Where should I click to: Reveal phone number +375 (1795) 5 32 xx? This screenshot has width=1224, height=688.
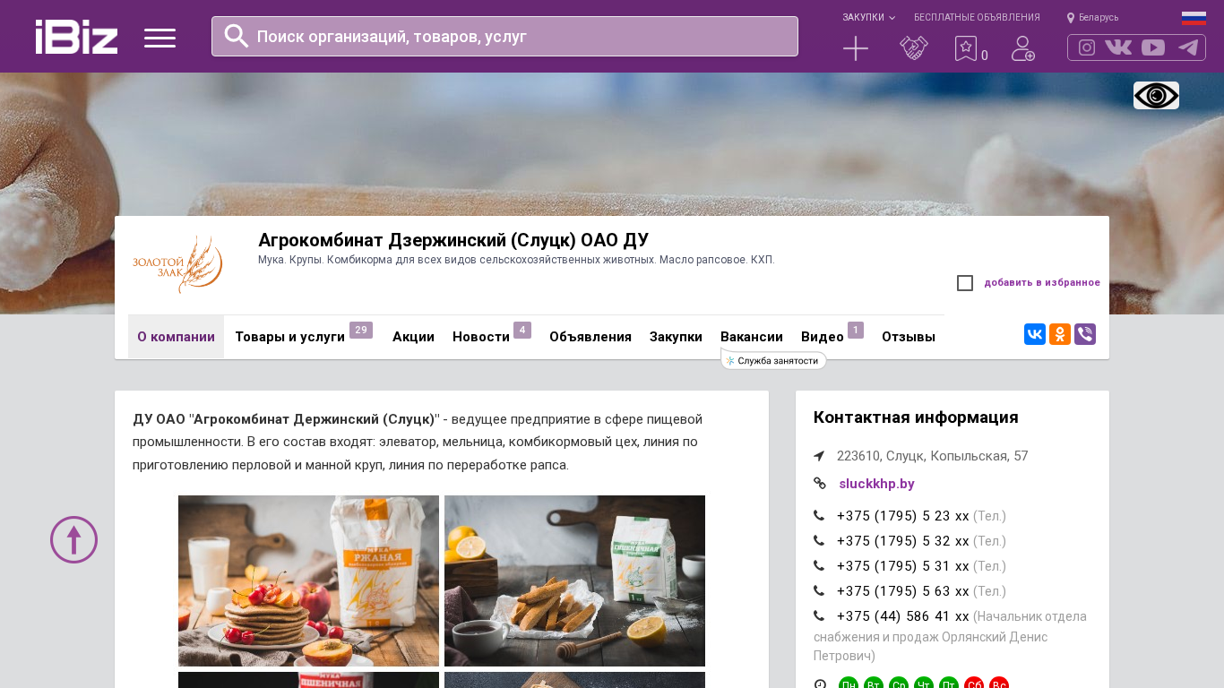pyautogui.click(x=903, y=541)
